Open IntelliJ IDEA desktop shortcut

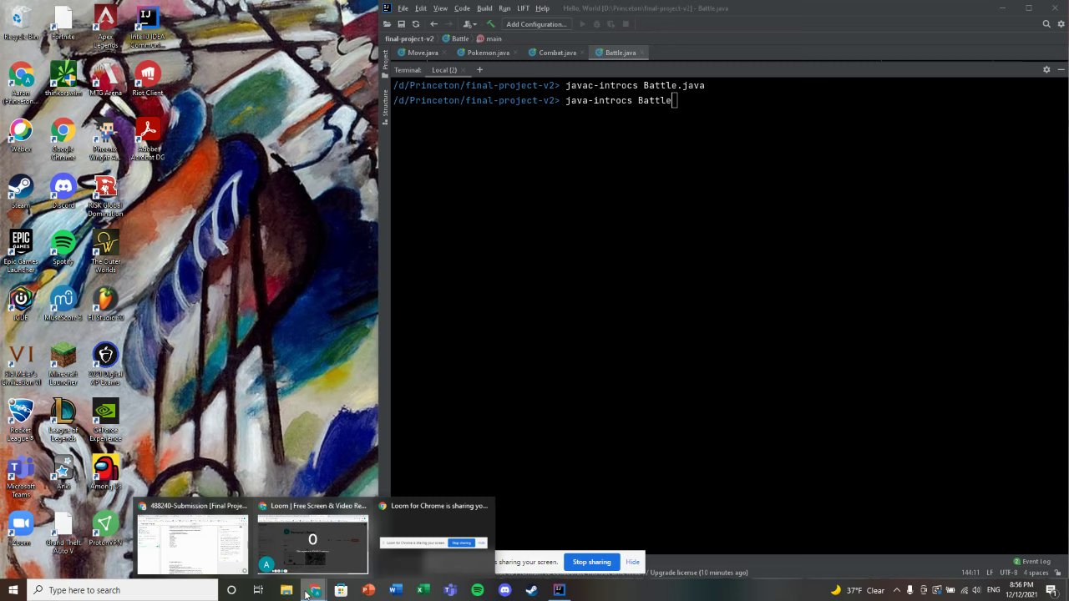[x=147, y=27]
